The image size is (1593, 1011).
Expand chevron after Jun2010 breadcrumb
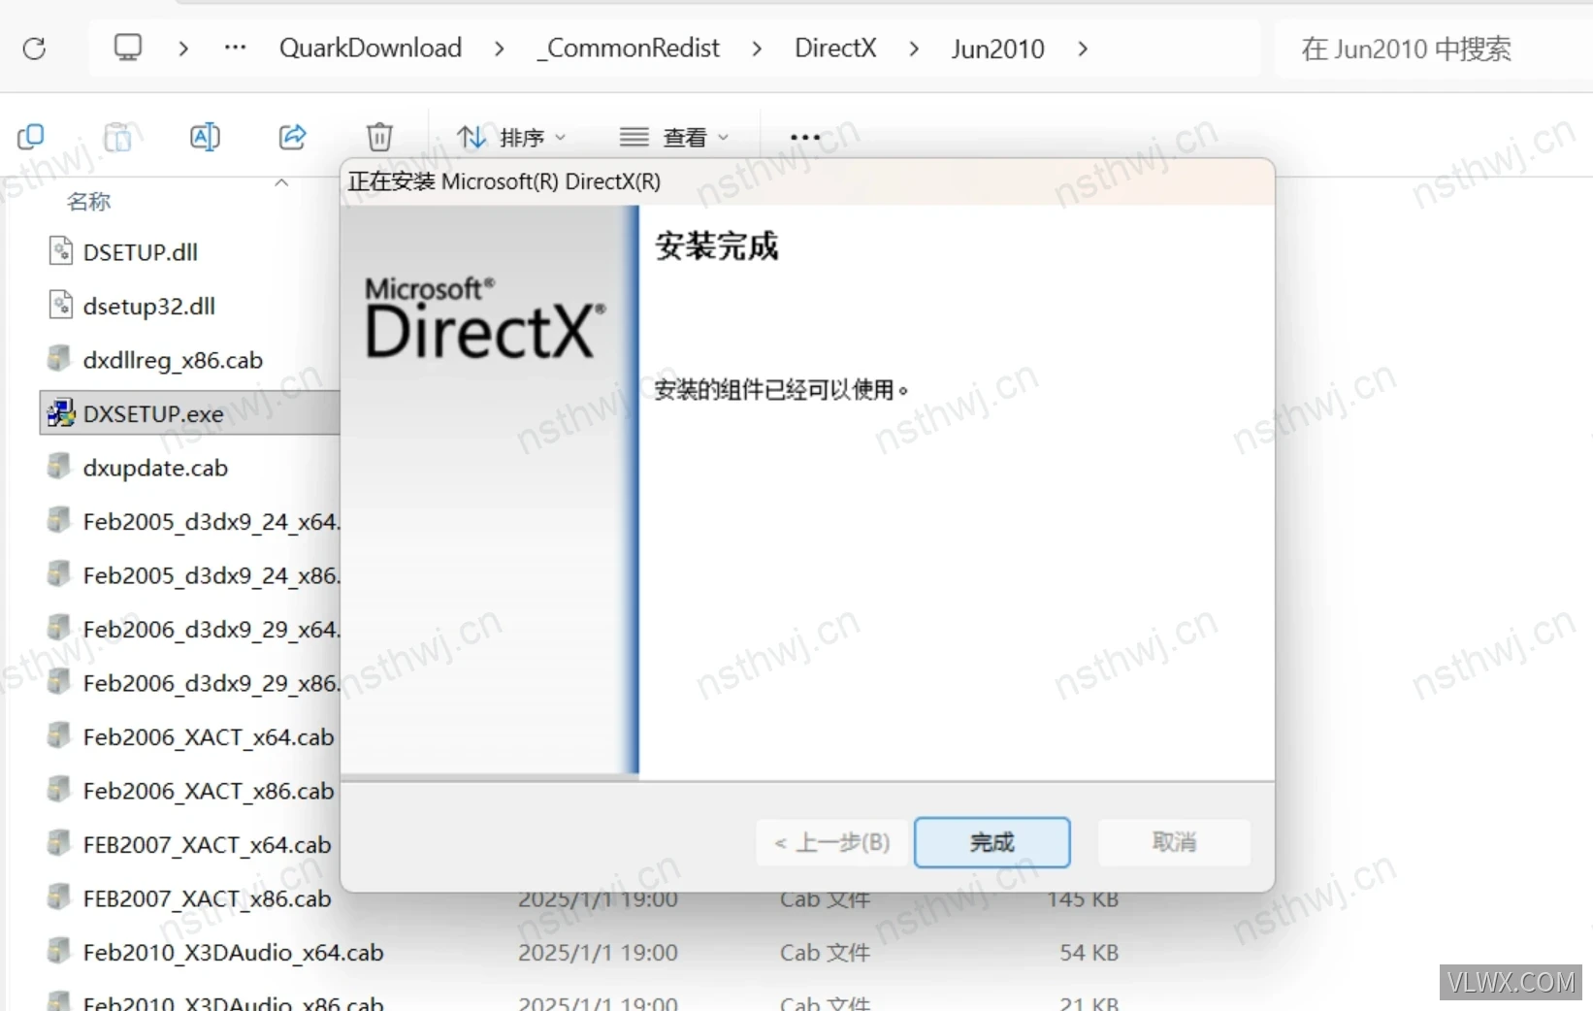1083,49
